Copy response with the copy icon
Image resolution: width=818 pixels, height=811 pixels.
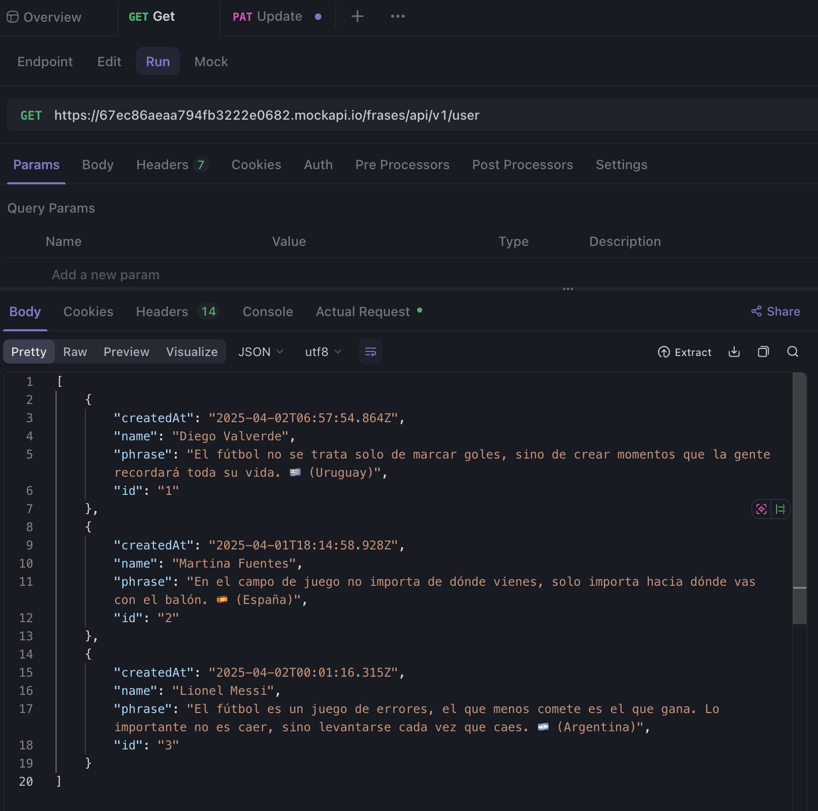click(x=763, y=351)
